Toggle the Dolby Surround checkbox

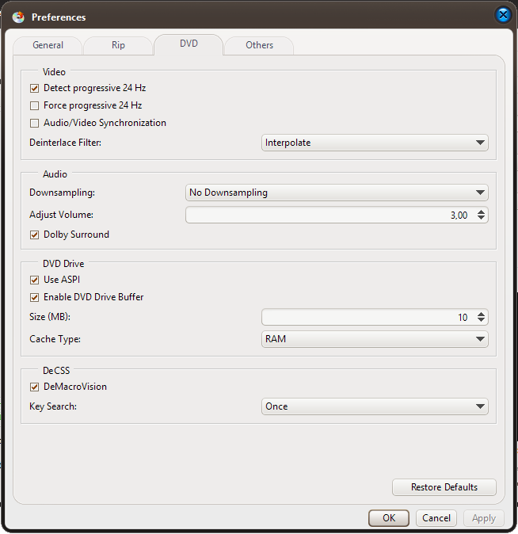coord(34,235)
